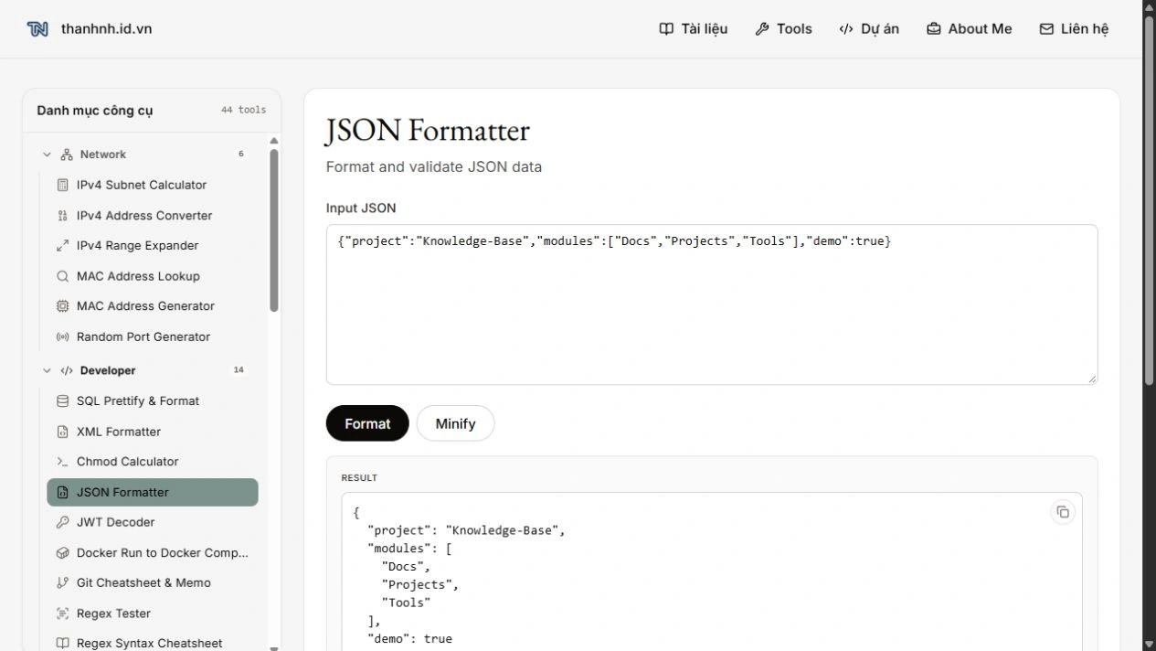This screenshot has height=651, width=1156.
Task: Click the briefcase icon beside About Me
Action: point(933,29)
